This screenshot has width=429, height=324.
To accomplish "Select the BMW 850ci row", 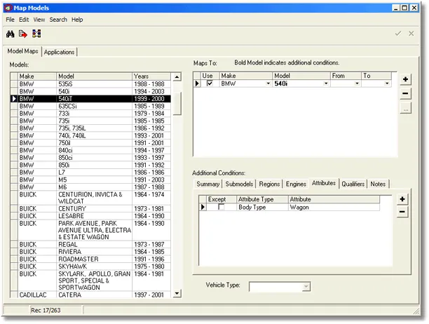I will [x=90, y=158].
